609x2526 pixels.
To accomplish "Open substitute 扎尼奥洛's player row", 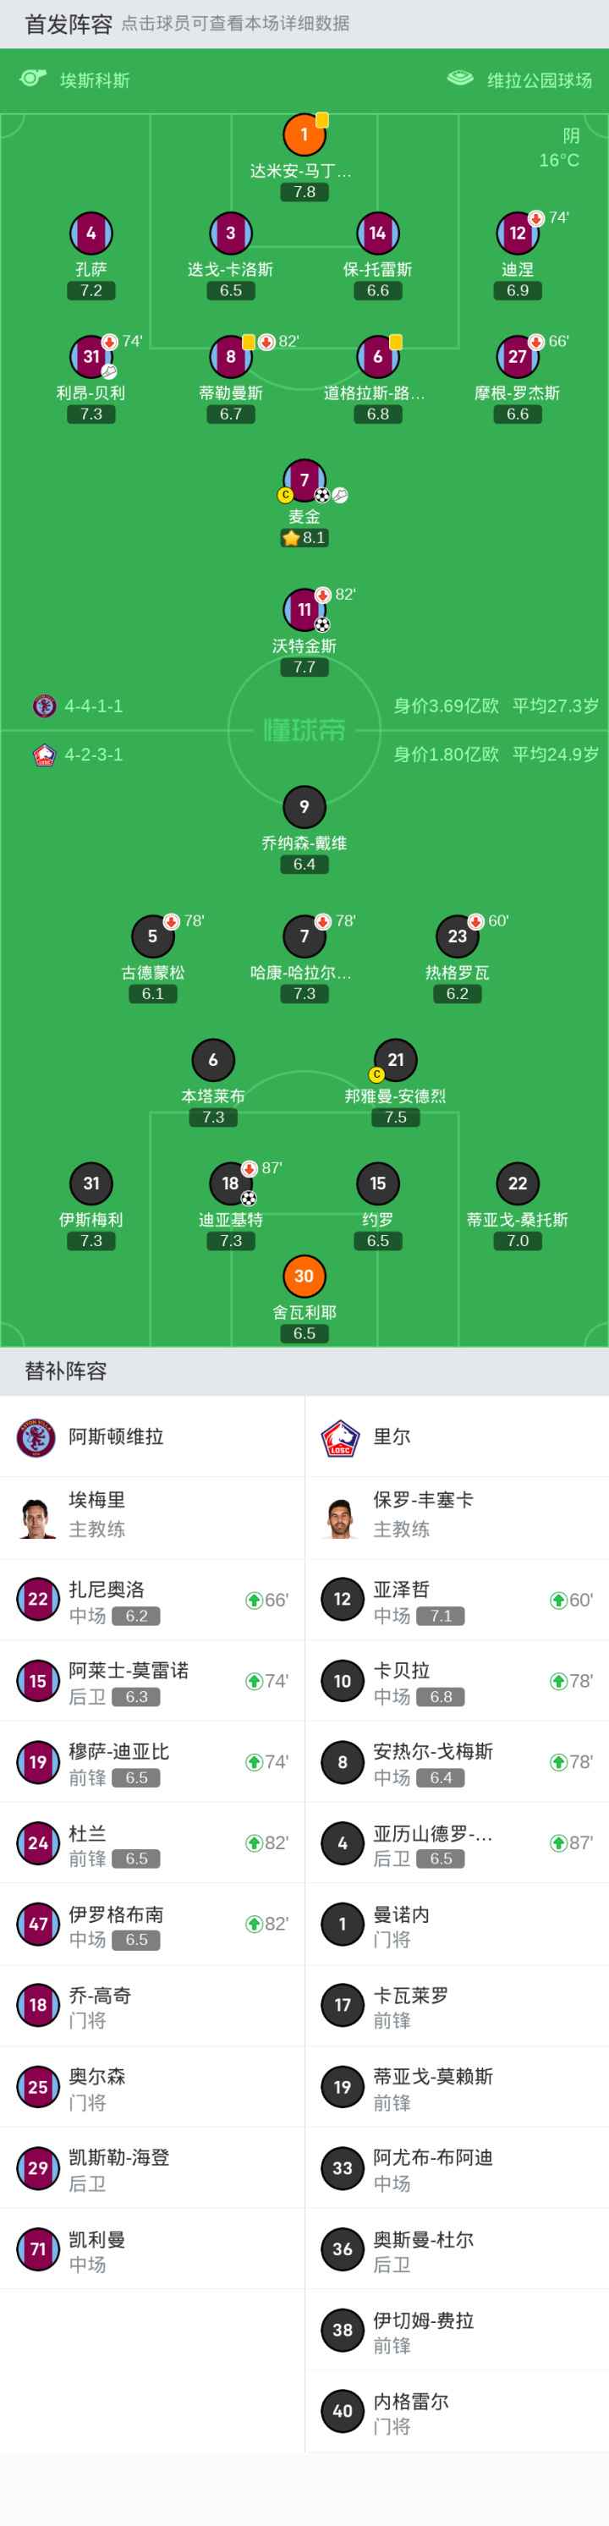I will [x=152, y=1600].
